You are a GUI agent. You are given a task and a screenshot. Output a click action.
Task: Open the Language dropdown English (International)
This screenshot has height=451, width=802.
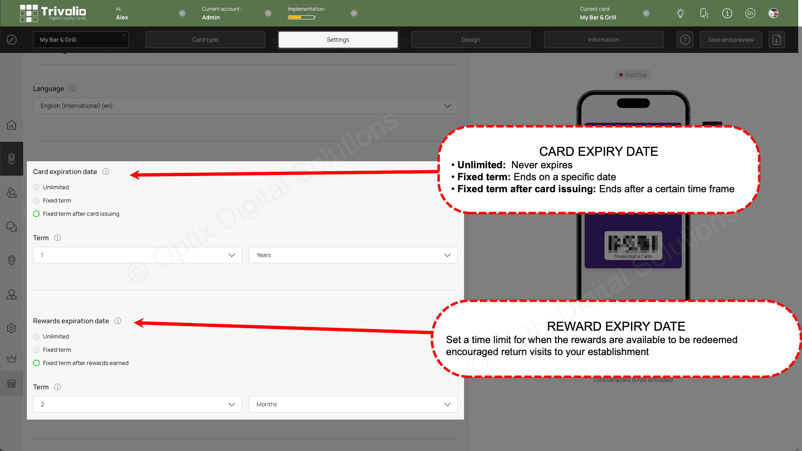[x=245, y=106]
